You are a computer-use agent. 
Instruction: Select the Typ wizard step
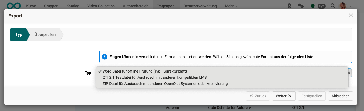coord(19,35)
